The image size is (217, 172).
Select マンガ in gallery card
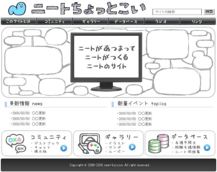[115, 147]
